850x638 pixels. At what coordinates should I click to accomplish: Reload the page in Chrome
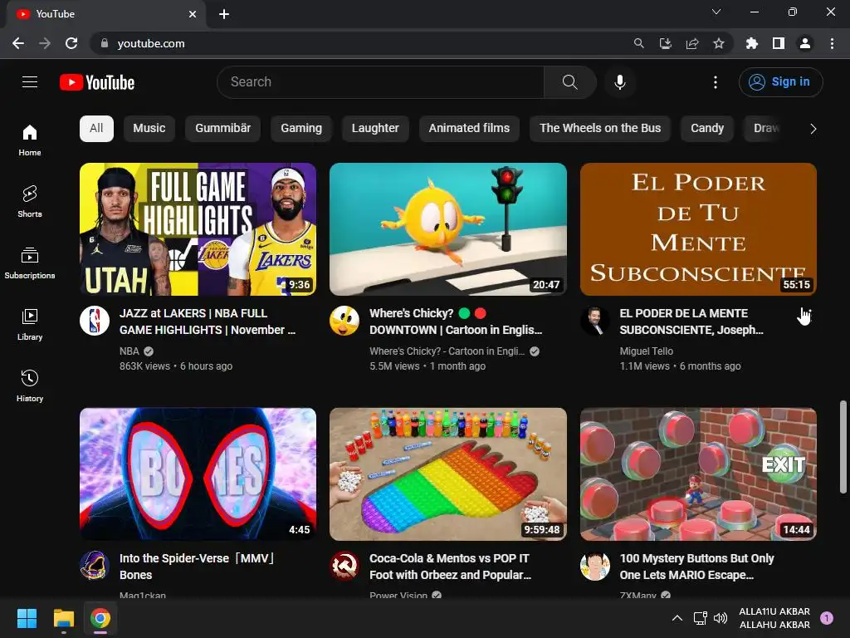(71, 43)
